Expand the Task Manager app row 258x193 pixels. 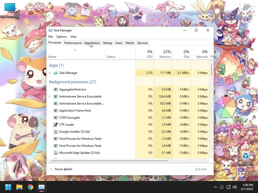coord(50,73)
